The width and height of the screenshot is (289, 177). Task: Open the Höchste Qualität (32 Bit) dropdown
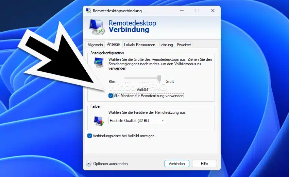click(137, 121)
